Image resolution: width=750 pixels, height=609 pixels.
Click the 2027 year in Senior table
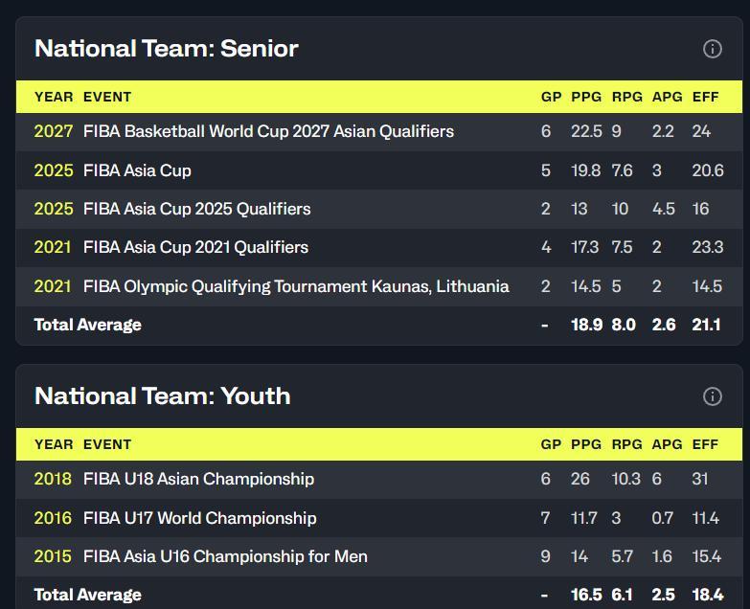(x=54, y=131)
